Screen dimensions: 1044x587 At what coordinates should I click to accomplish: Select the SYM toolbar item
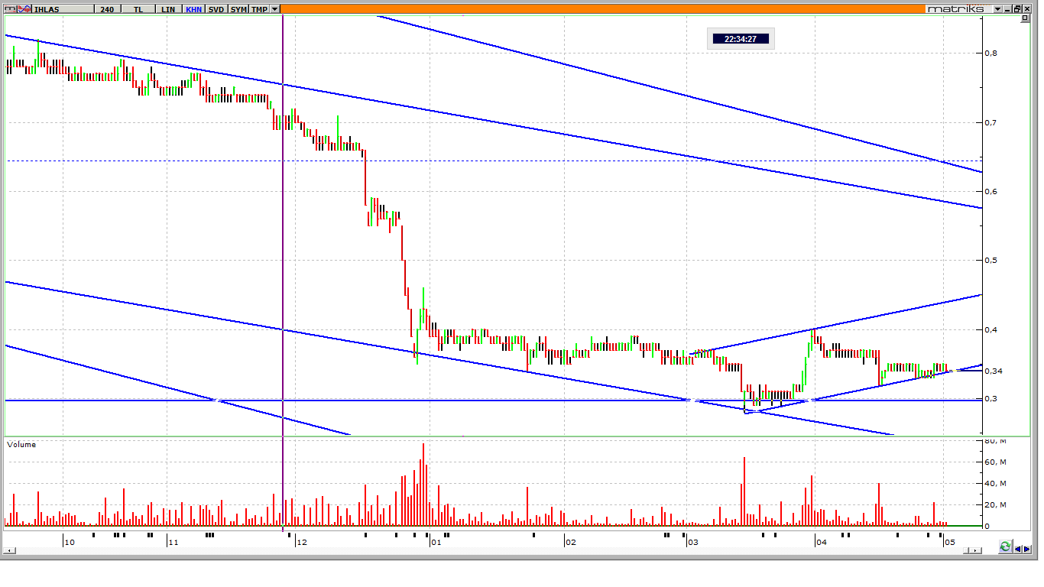(x=238, y=9)
